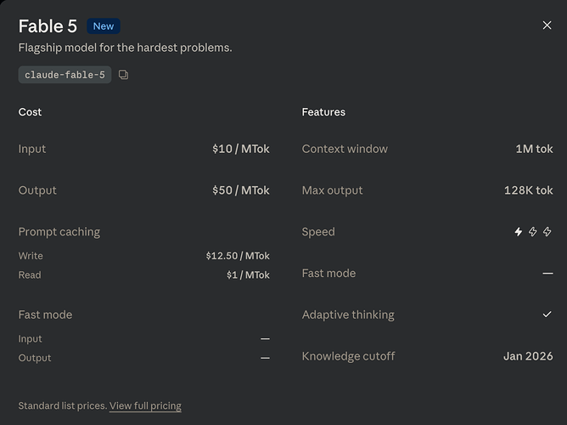
Task: Click the second outlined speed lightning bolt
Action: 533,232
